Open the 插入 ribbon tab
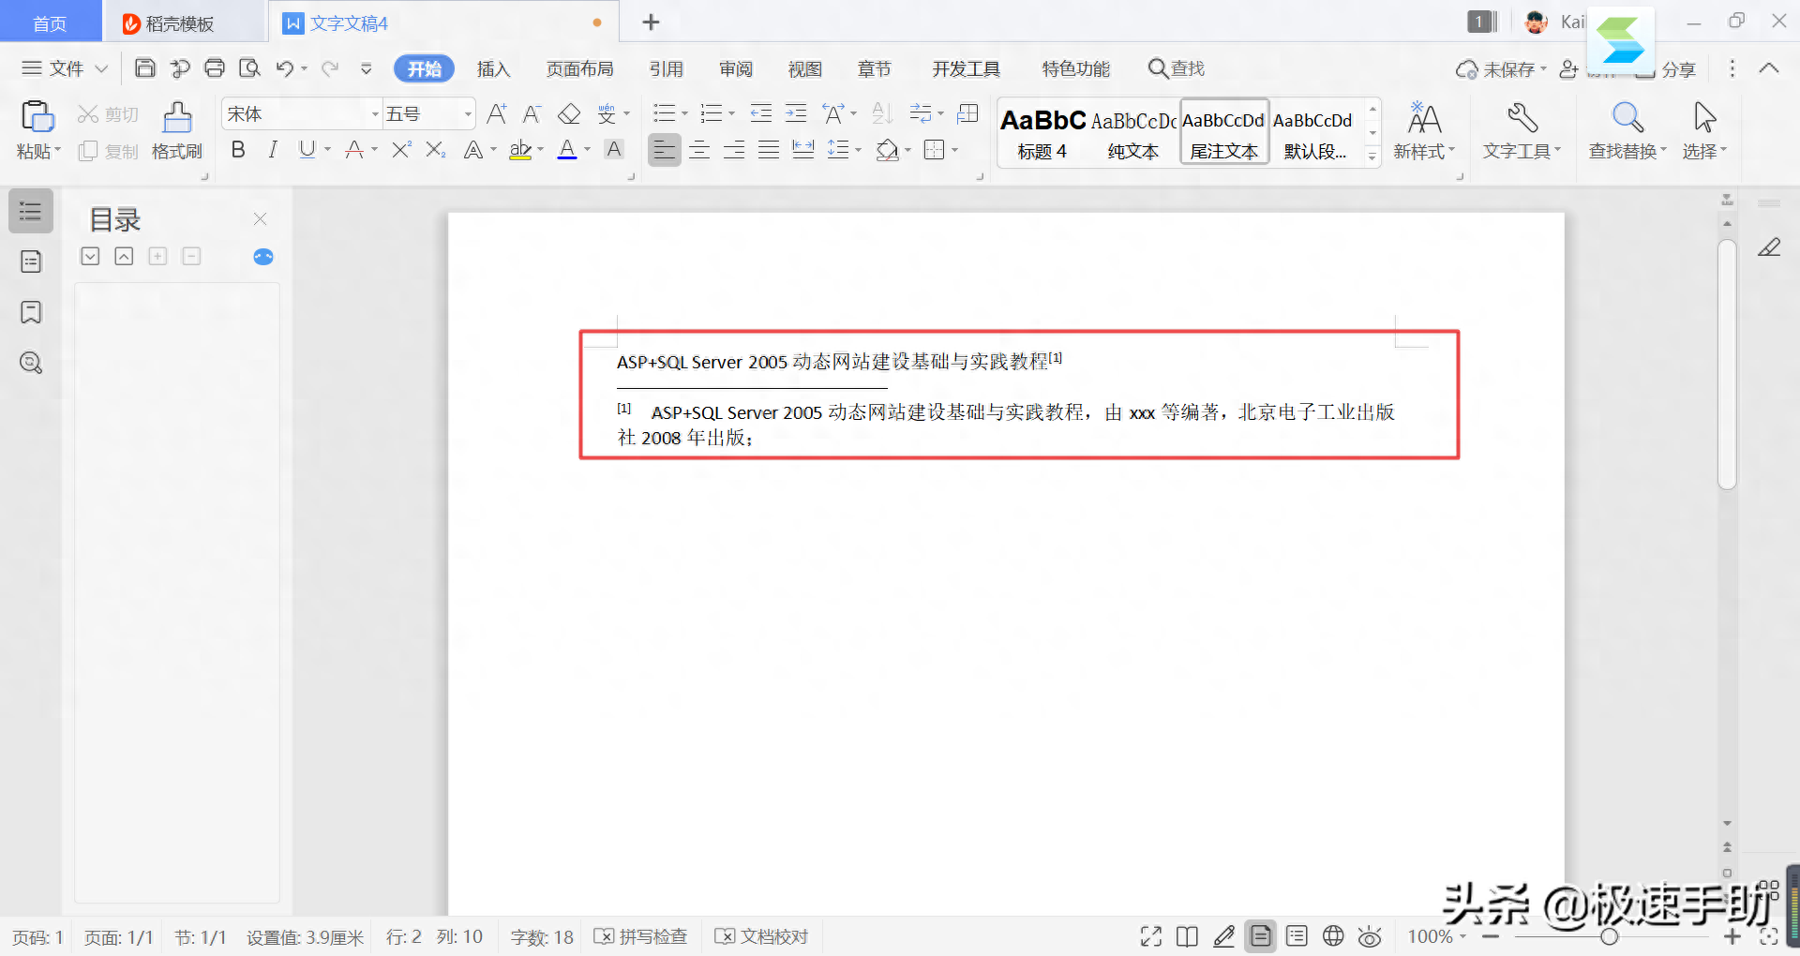The width and height of the screenshot is (1800, 956). [493, 68]
